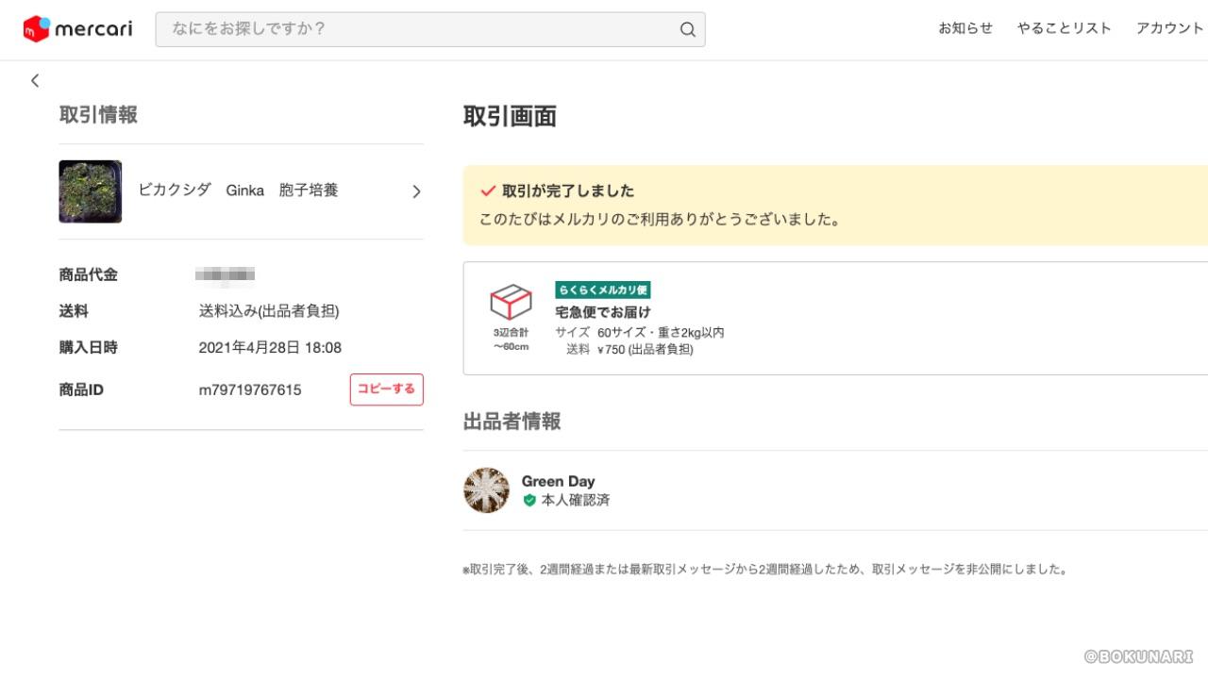Go back using the left arrow

pos(35,81)
